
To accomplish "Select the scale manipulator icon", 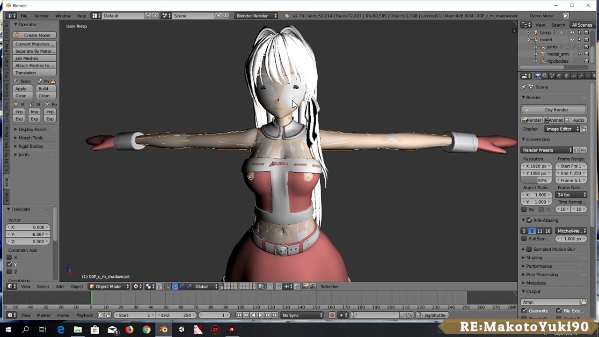I will [x=190, y=286].
